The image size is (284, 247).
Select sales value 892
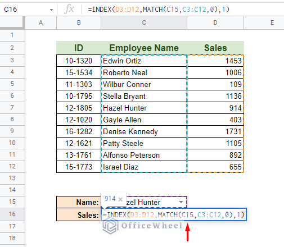pyautogui.click(x=215, y=155)
